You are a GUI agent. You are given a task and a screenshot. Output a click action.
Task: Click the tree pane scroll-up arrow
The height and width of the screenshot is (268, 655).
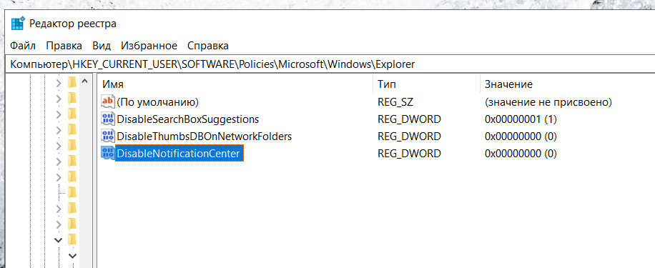point(85,81)
